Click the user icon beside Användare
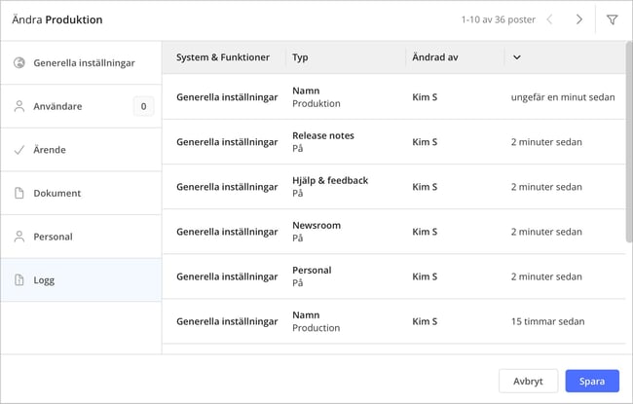This screenshot has height=404, width=633. [19, 106]
